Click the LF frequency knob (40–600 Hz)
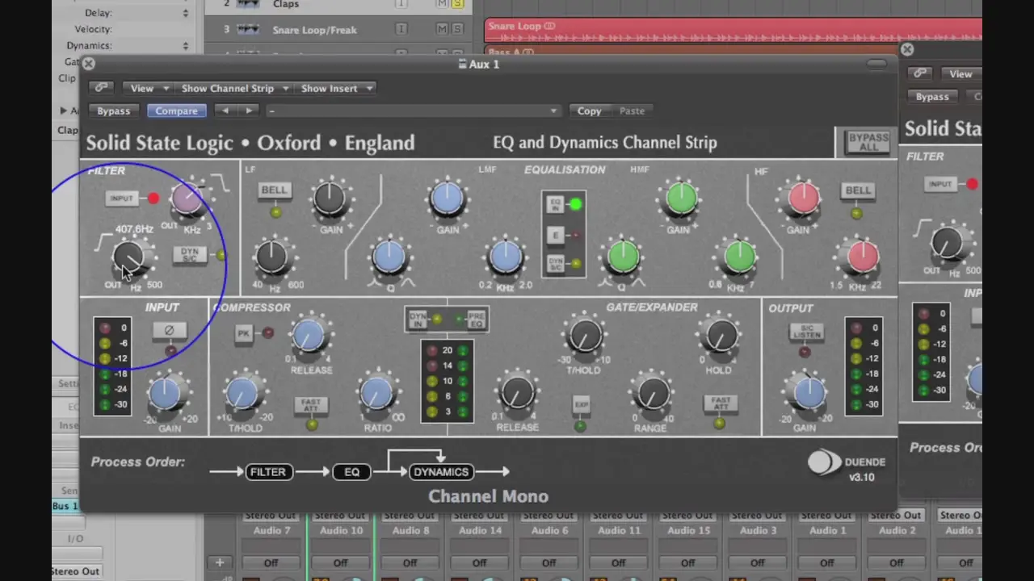1034x581 pixels. click(272, 257)
